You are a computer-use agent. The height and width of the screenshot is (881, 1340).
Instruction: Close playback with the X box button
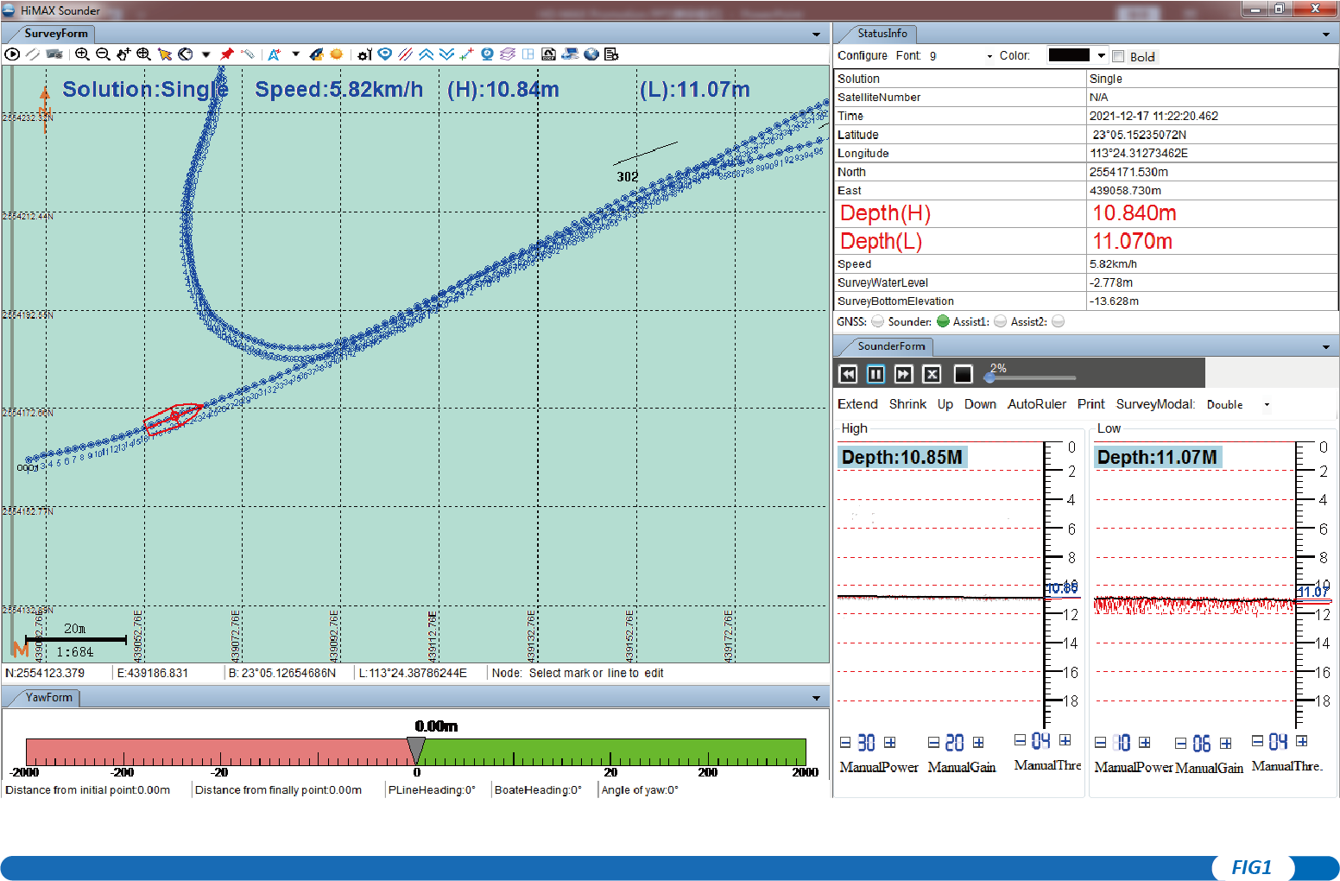point(932,374)
